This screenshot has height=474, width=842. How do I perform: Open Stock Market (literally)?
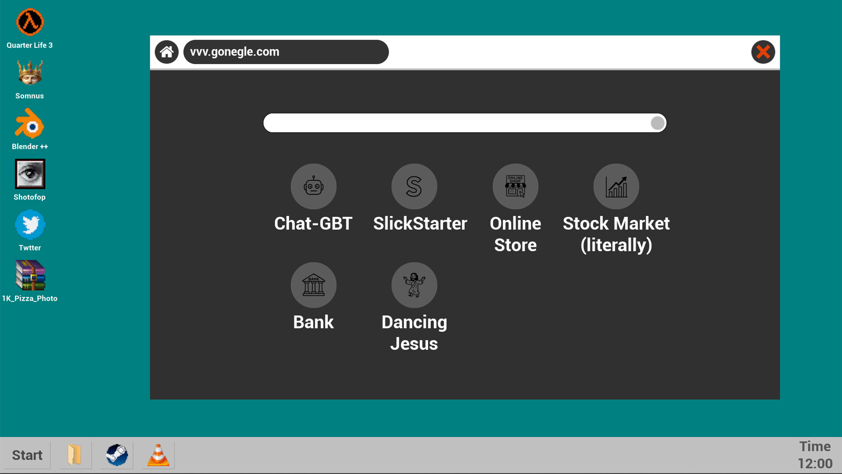point(616,186)
